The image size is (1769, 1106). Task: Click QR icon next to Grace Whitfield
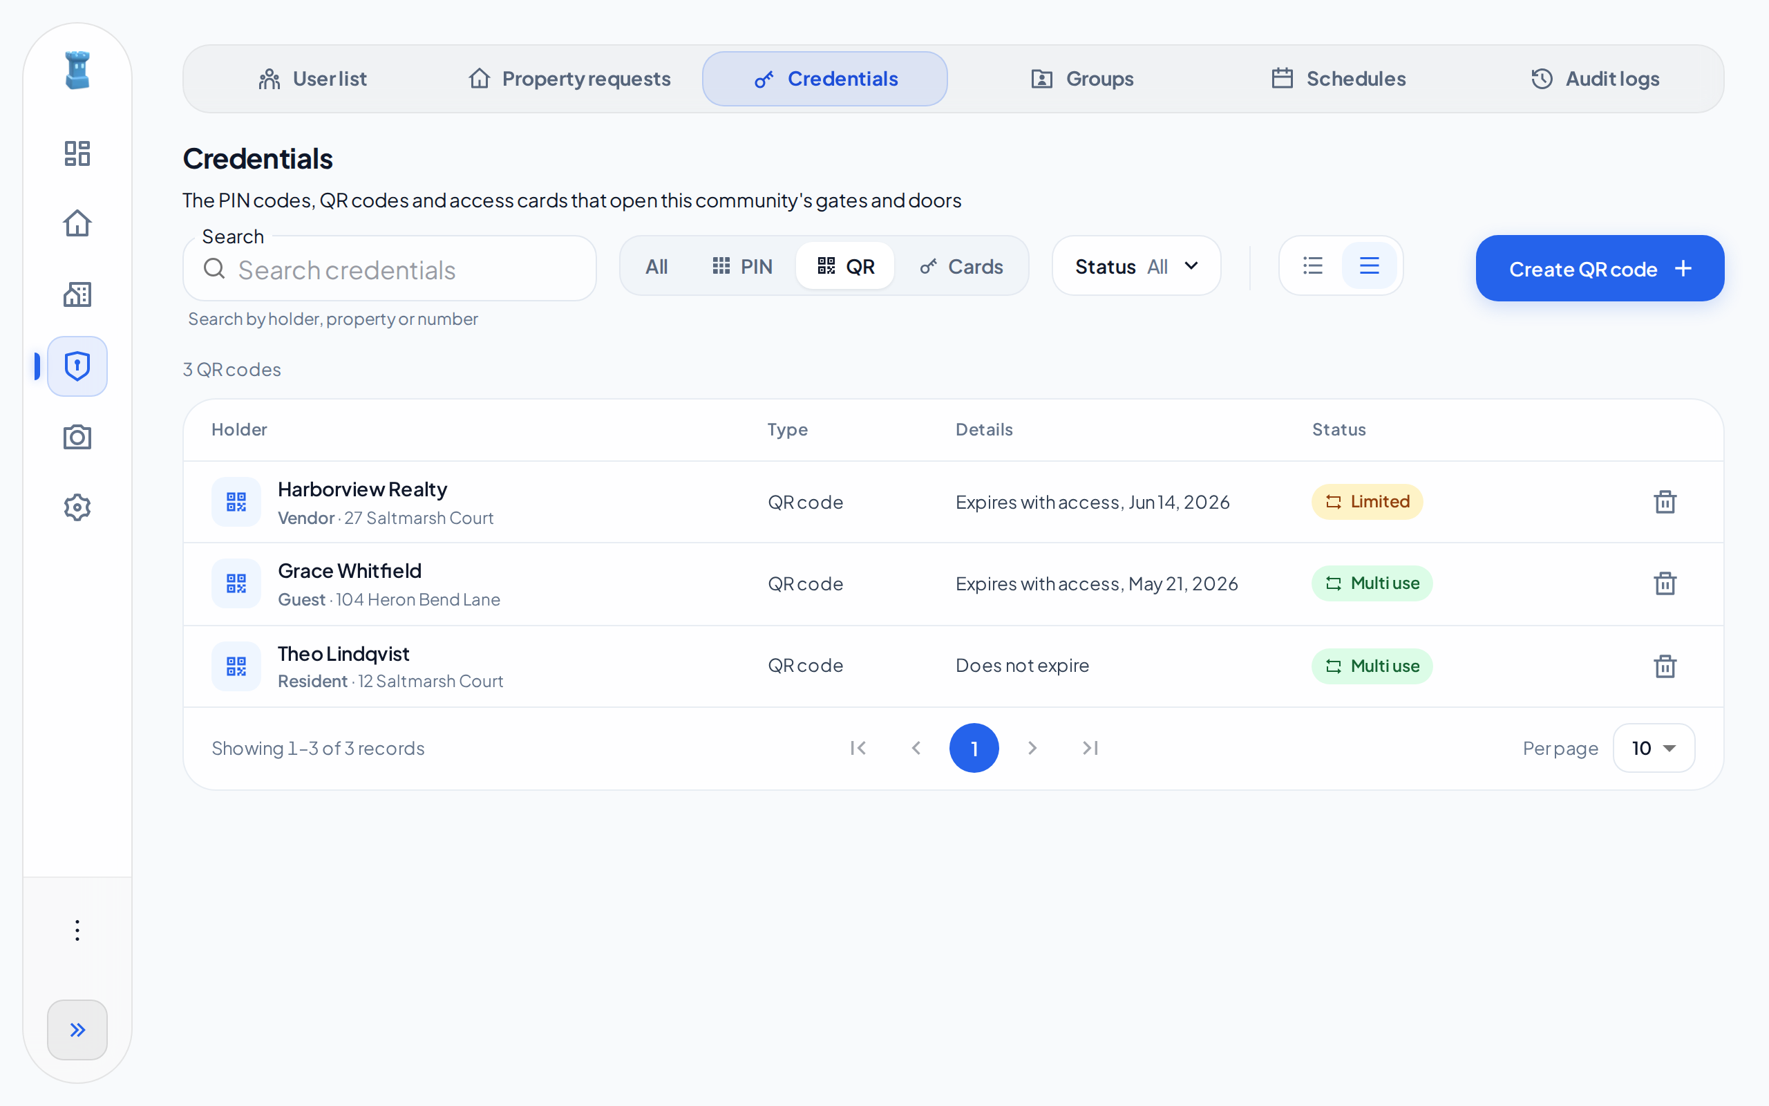(x=236, y=583)
